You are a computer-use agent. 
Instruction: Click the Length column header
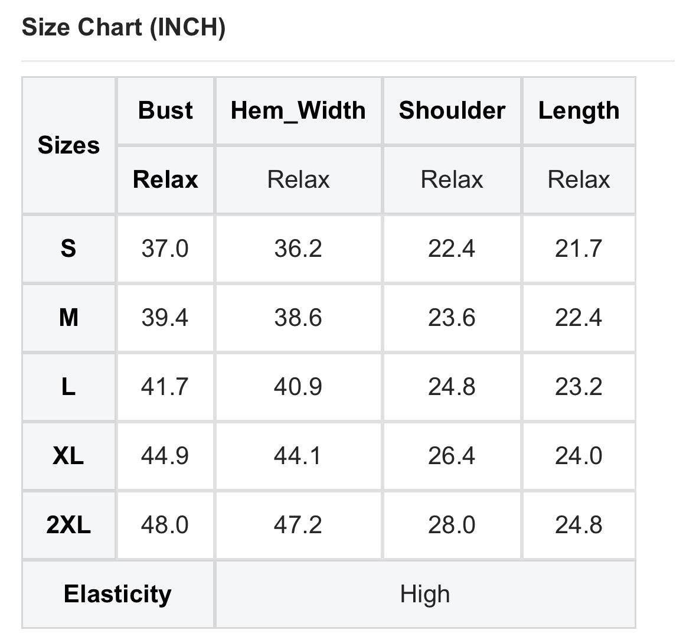point(579,110)
